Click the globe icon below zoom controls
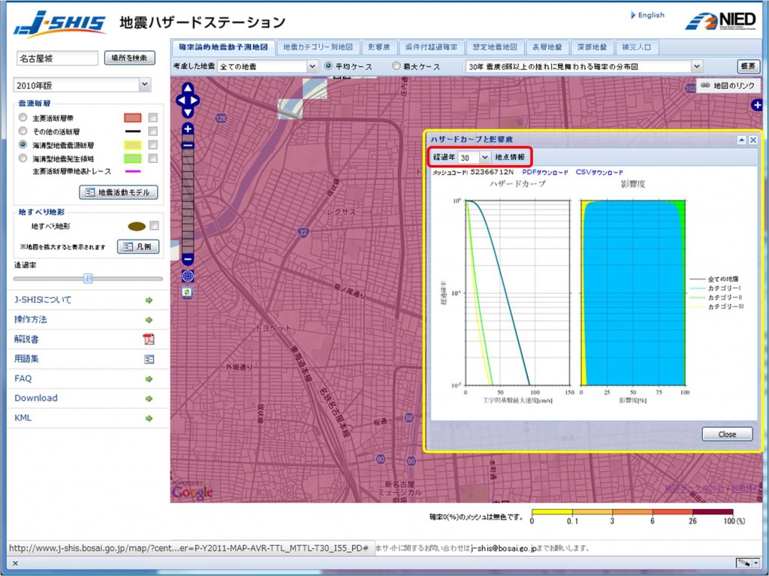Image resolution: width=769 pixels, height=576 pixels. tap(185, 276)
